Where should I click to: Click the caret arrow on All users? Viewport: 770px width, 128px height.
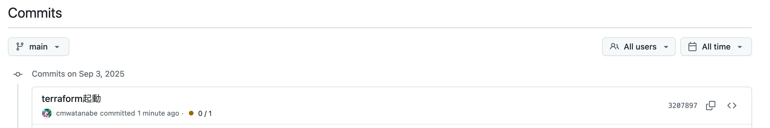pos(666,47)
